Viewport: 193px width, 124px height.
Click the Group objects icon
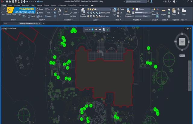154,12
